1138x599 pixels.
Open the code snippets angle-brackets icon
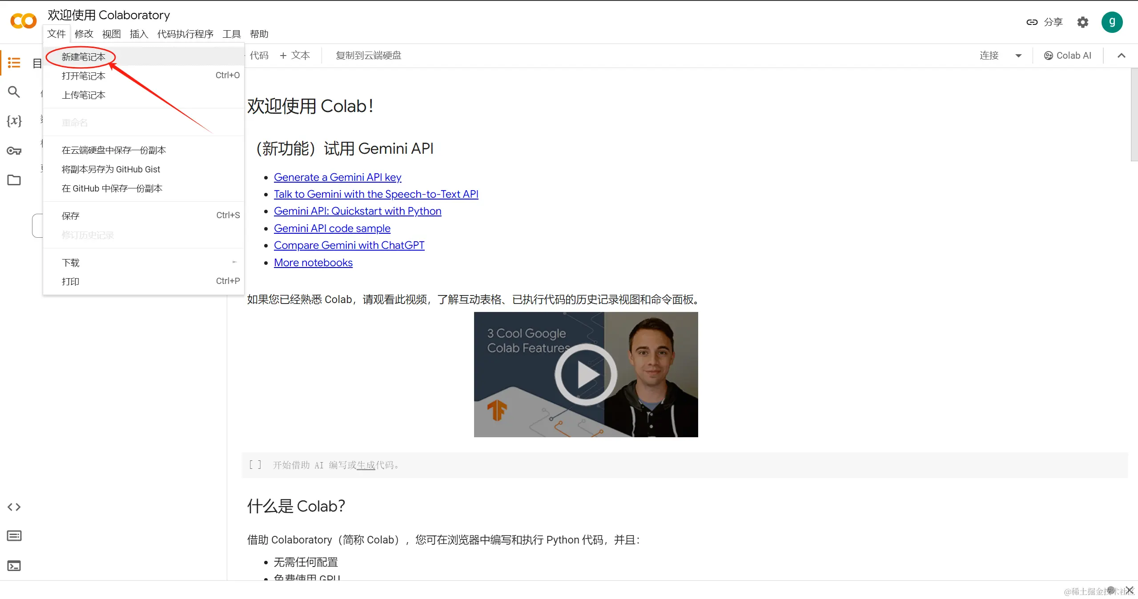coord(14,507)
